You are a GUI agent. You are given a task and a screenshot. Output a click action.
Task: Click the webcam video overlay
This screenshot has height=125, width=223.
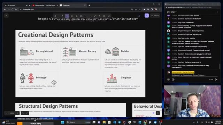(x=192, y=101)
